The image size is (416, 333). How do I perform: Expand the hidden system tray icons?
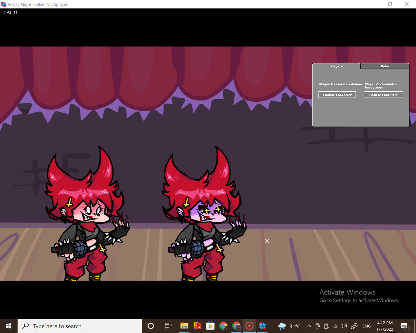tap(308, 326)
